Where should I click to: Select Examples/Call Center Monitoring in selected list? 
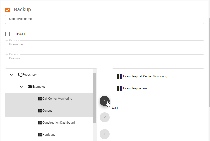(145, 76)
